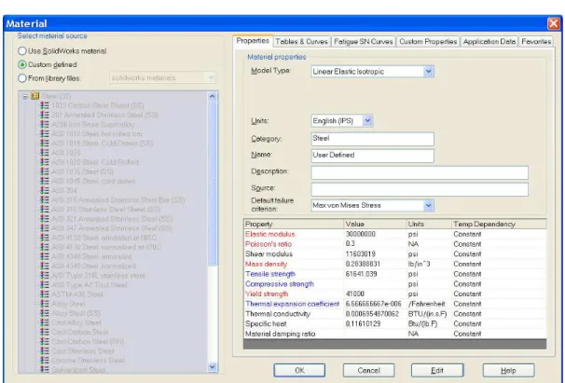Click the Cancel button

coord(368,370)
